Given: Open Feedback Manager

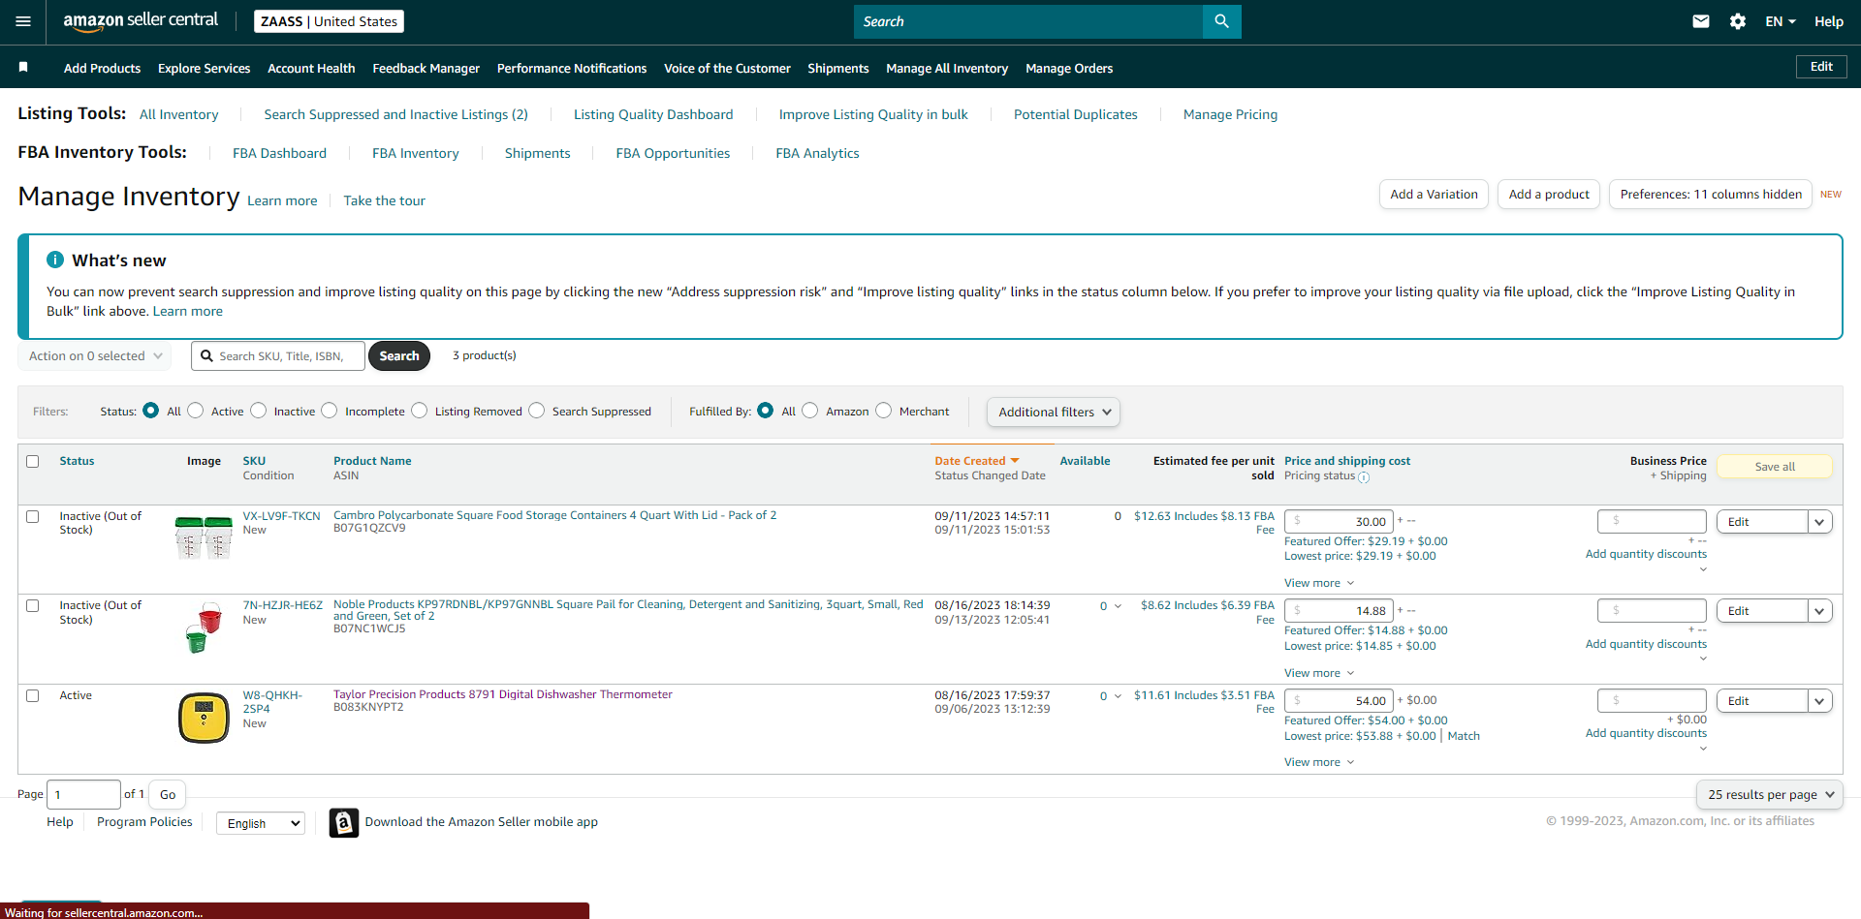Looking at the screenshot, I should point(426,68).
